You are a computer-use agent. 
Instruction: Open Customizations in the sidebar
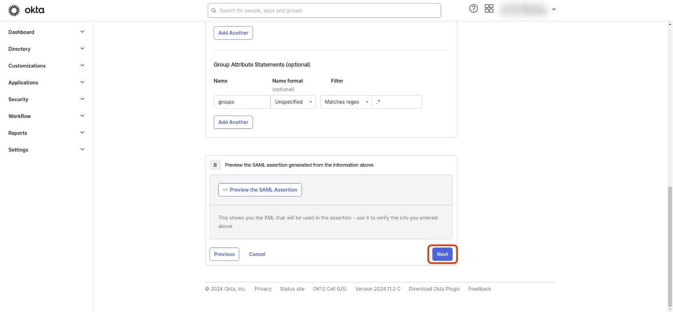coord(27,66)
